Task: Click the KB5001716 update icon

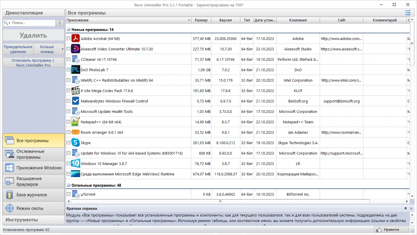Action: click(x=76, y=153)
